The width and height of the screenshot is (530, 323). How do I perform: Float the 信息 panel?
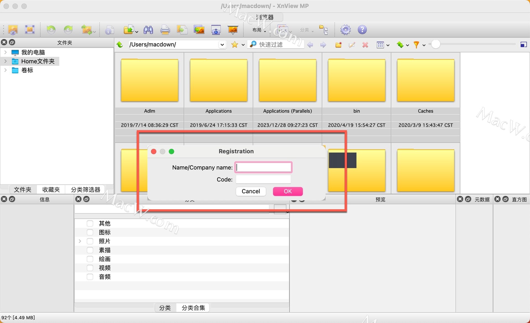12,199
